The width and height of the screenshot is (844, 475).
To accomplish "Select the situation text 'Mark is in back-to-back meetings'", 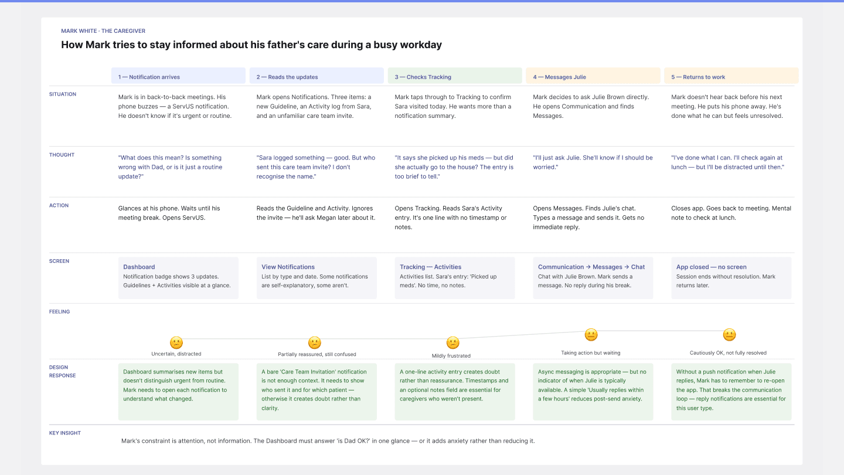I will pos(175,107).
